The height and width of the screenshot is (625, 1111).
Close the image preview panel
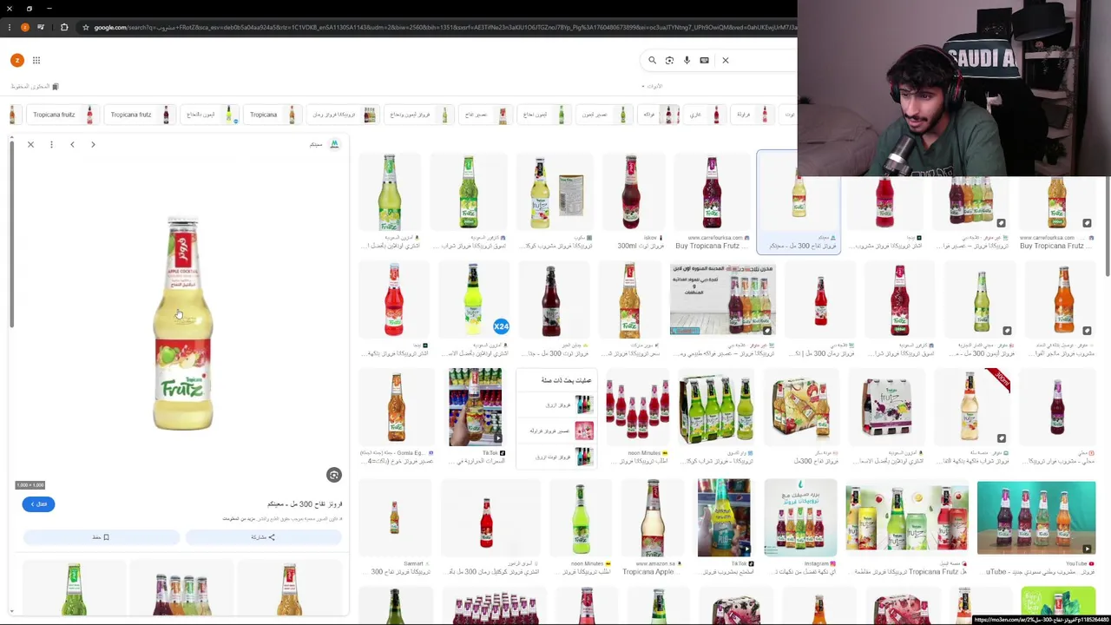tap(30, 144)
